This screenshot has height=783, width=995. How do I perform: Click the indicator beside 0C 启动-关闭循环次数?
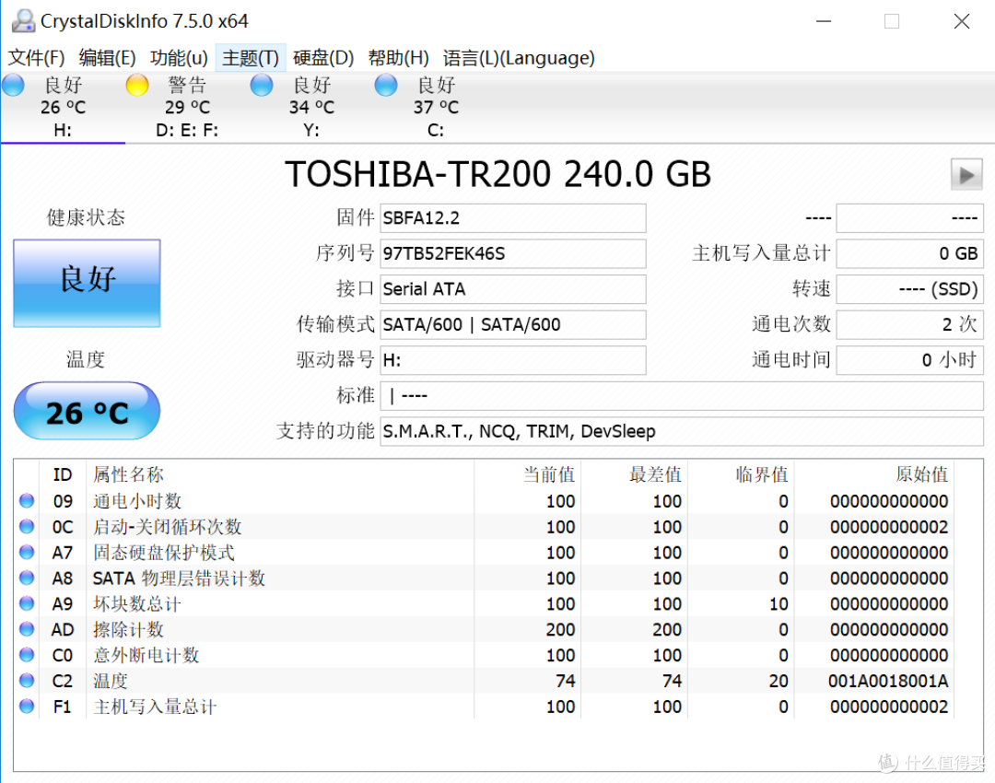(27, 526)
